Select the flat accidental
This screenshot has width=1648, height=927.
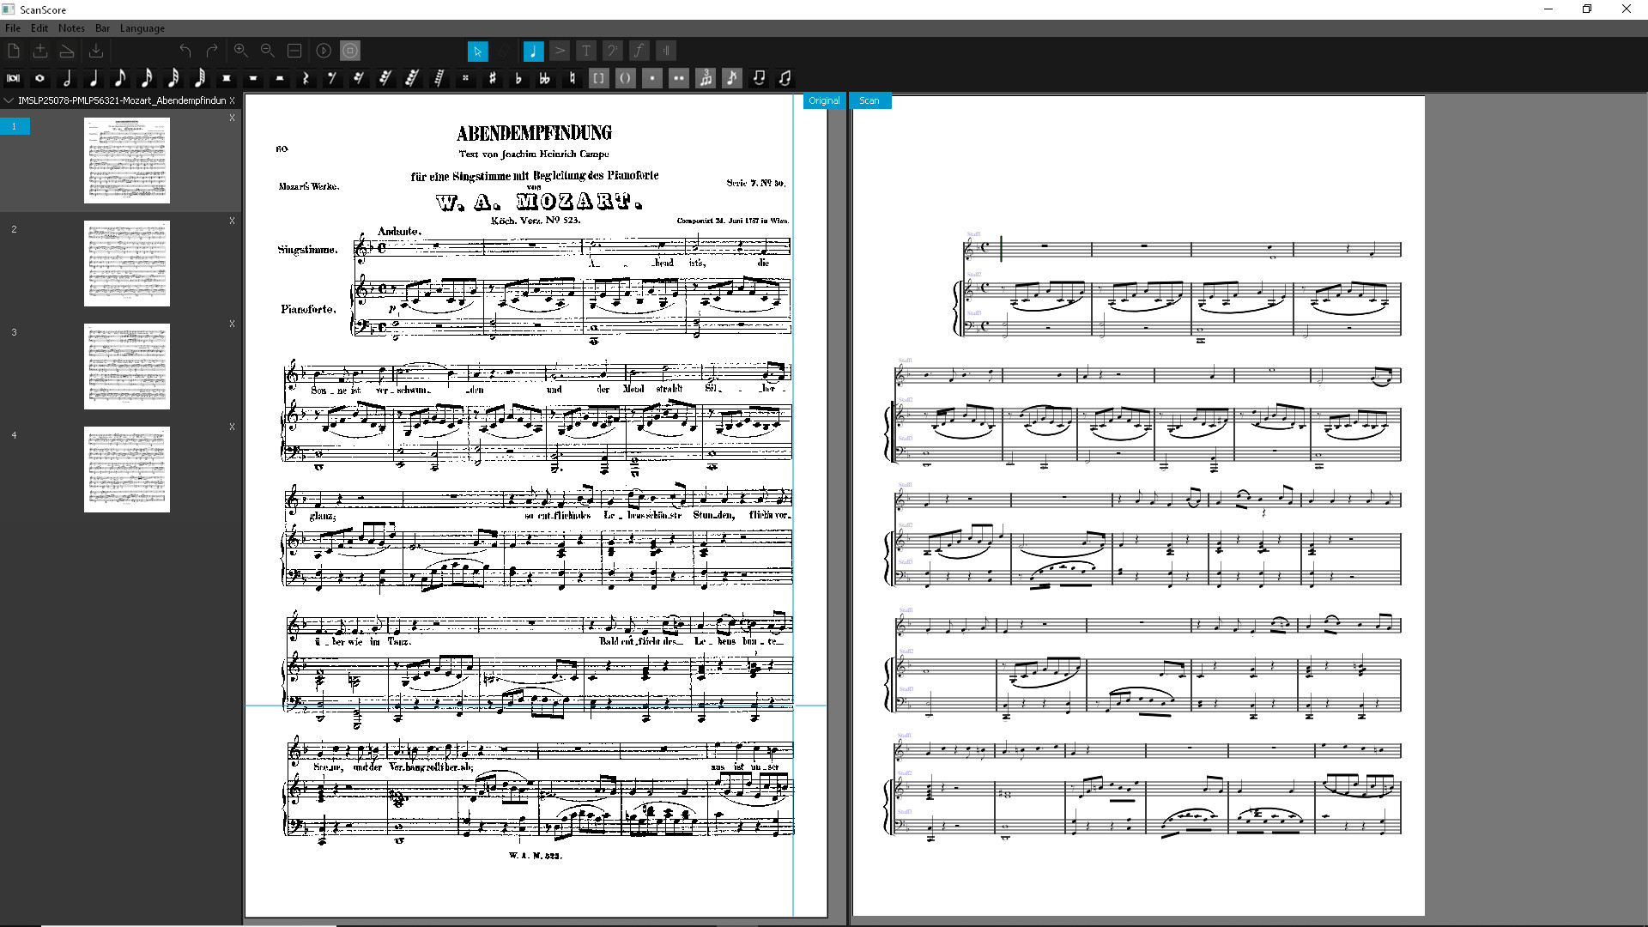tap(518, 78)
